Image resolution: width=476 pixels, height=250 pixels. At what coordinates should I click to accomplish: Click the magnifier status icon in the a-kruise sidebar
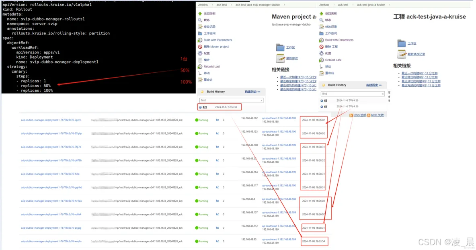coord(322,20)
